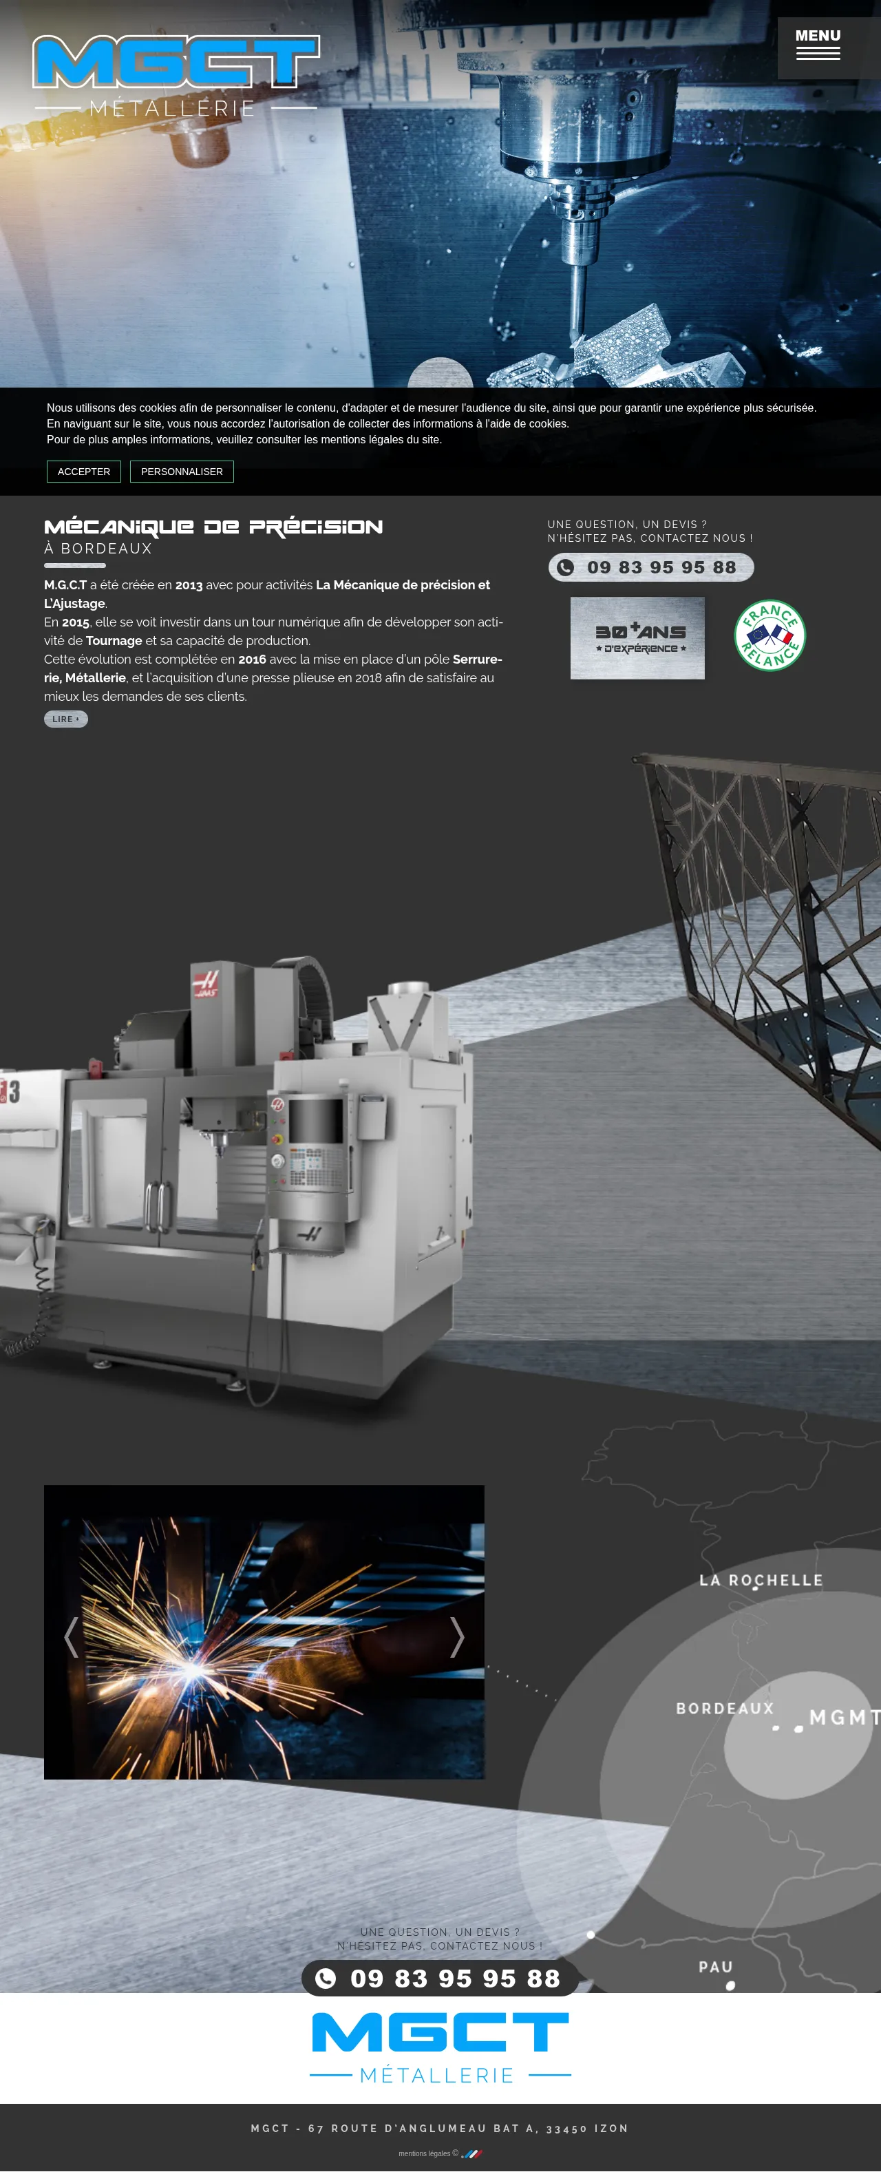The height and width of the screenshot is (2183, 881).
Task: Click the MGCT Métallerie header logo
Action: tap(176, 76)
